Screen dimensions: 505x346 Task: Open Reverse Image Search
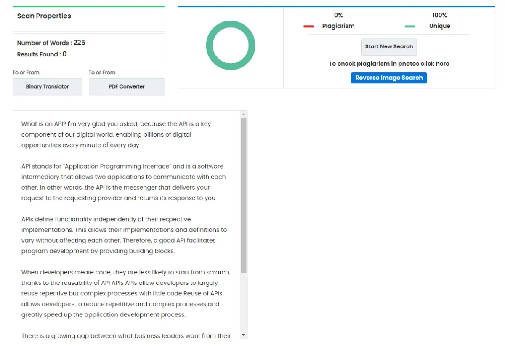pos(389,78)
